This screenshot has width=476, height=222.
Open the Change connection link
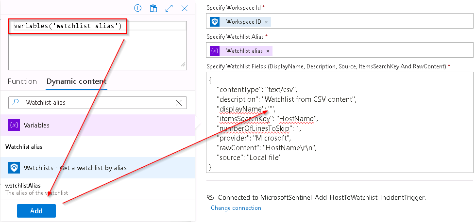pyautogui.click(x=236, y=208)
